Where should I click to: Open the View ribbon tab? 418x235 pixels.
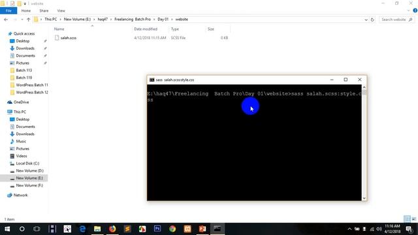pyautogui.click(x=61, y=10)
